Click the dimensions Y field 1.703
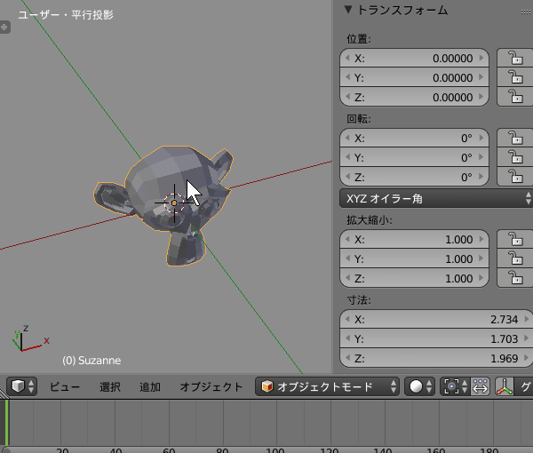The image size is (533, 453). tap(436, 338)
